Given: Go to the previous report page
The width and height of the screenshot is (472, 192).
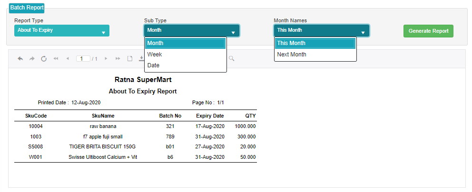Looking at the screenshot, I should [x=68, y=59].
